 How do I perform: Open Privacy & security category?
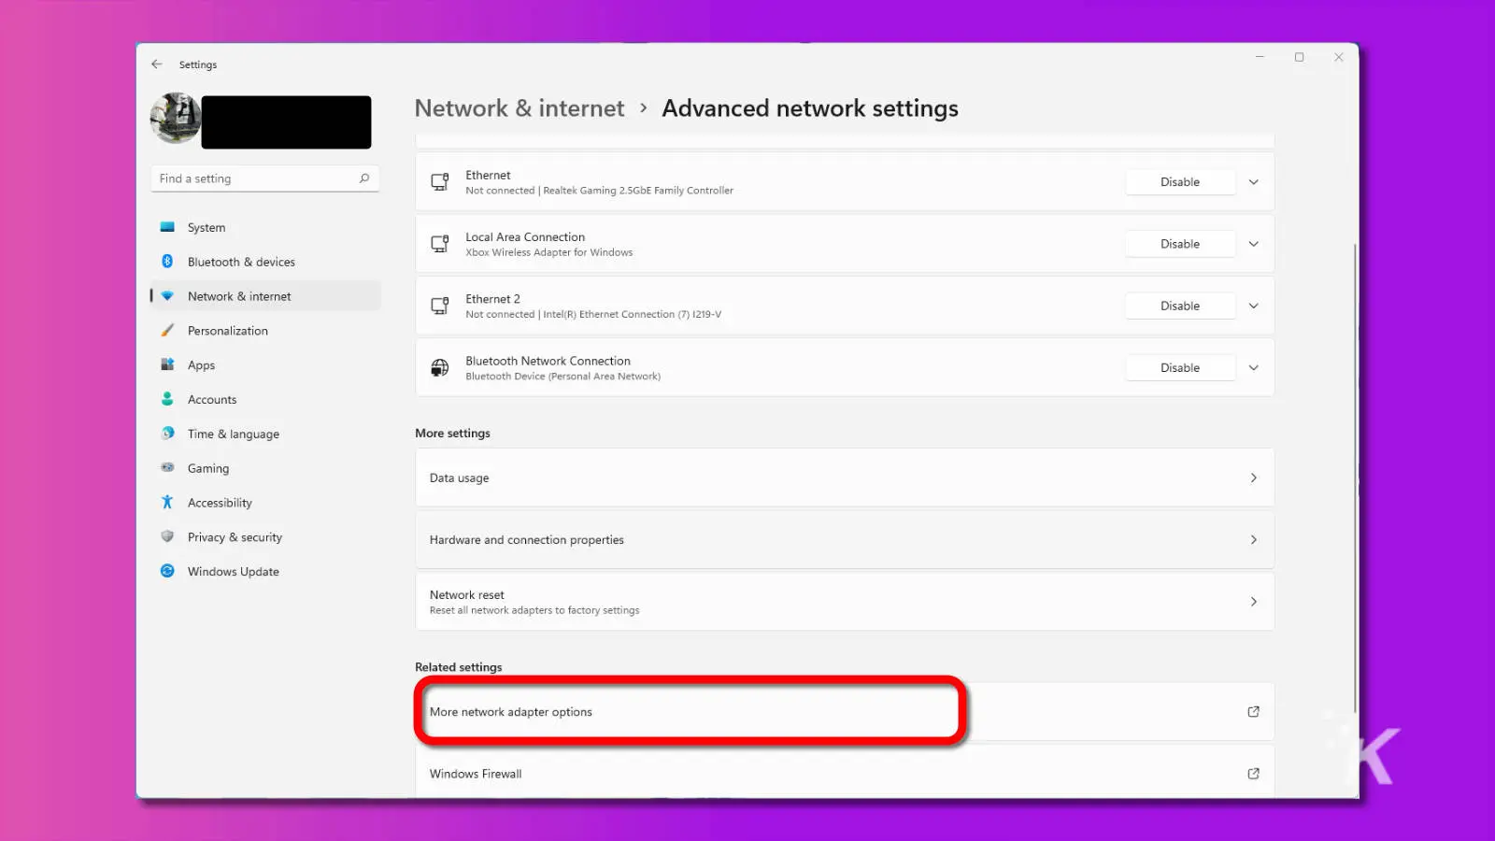pyautogui.click(x=265, y=537)
